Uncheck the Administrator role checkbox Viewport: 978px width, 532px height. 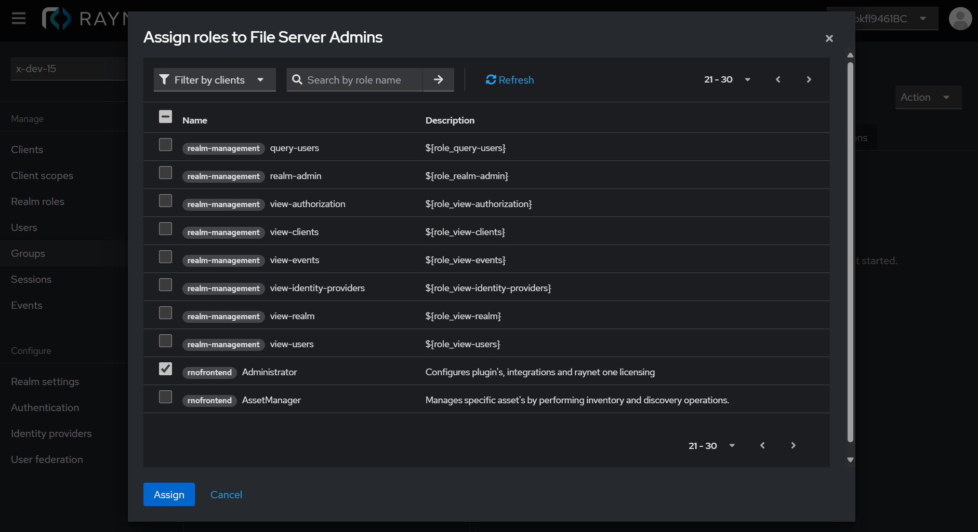tap(165, 369)
